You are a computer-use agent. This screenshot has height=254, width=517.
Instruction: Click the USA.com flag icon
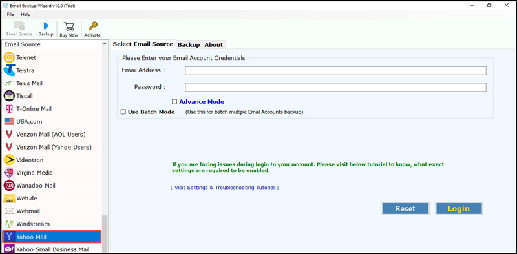coord(9,122)
